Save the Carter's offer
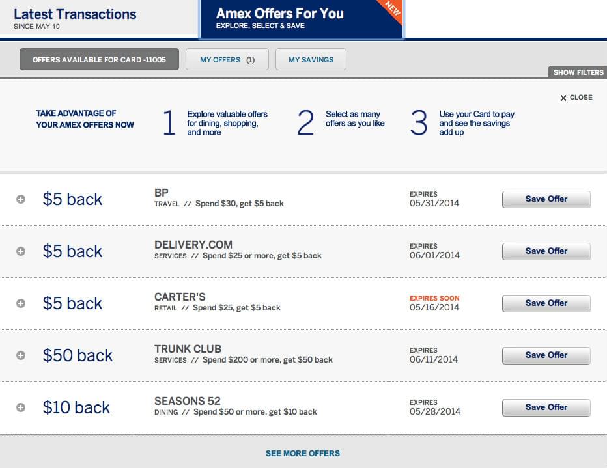Image resolution: width=607 pixels, height=468 pixels. pos(546,303)
